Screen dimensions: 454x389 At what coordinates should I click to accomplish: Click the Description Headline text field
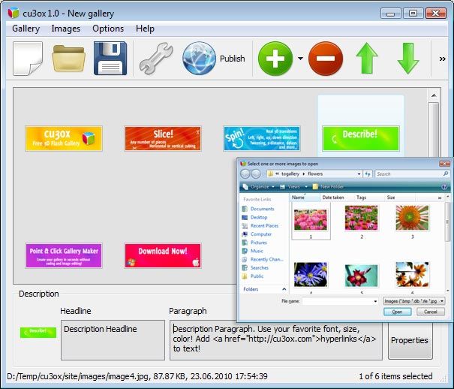click(113, 340)
